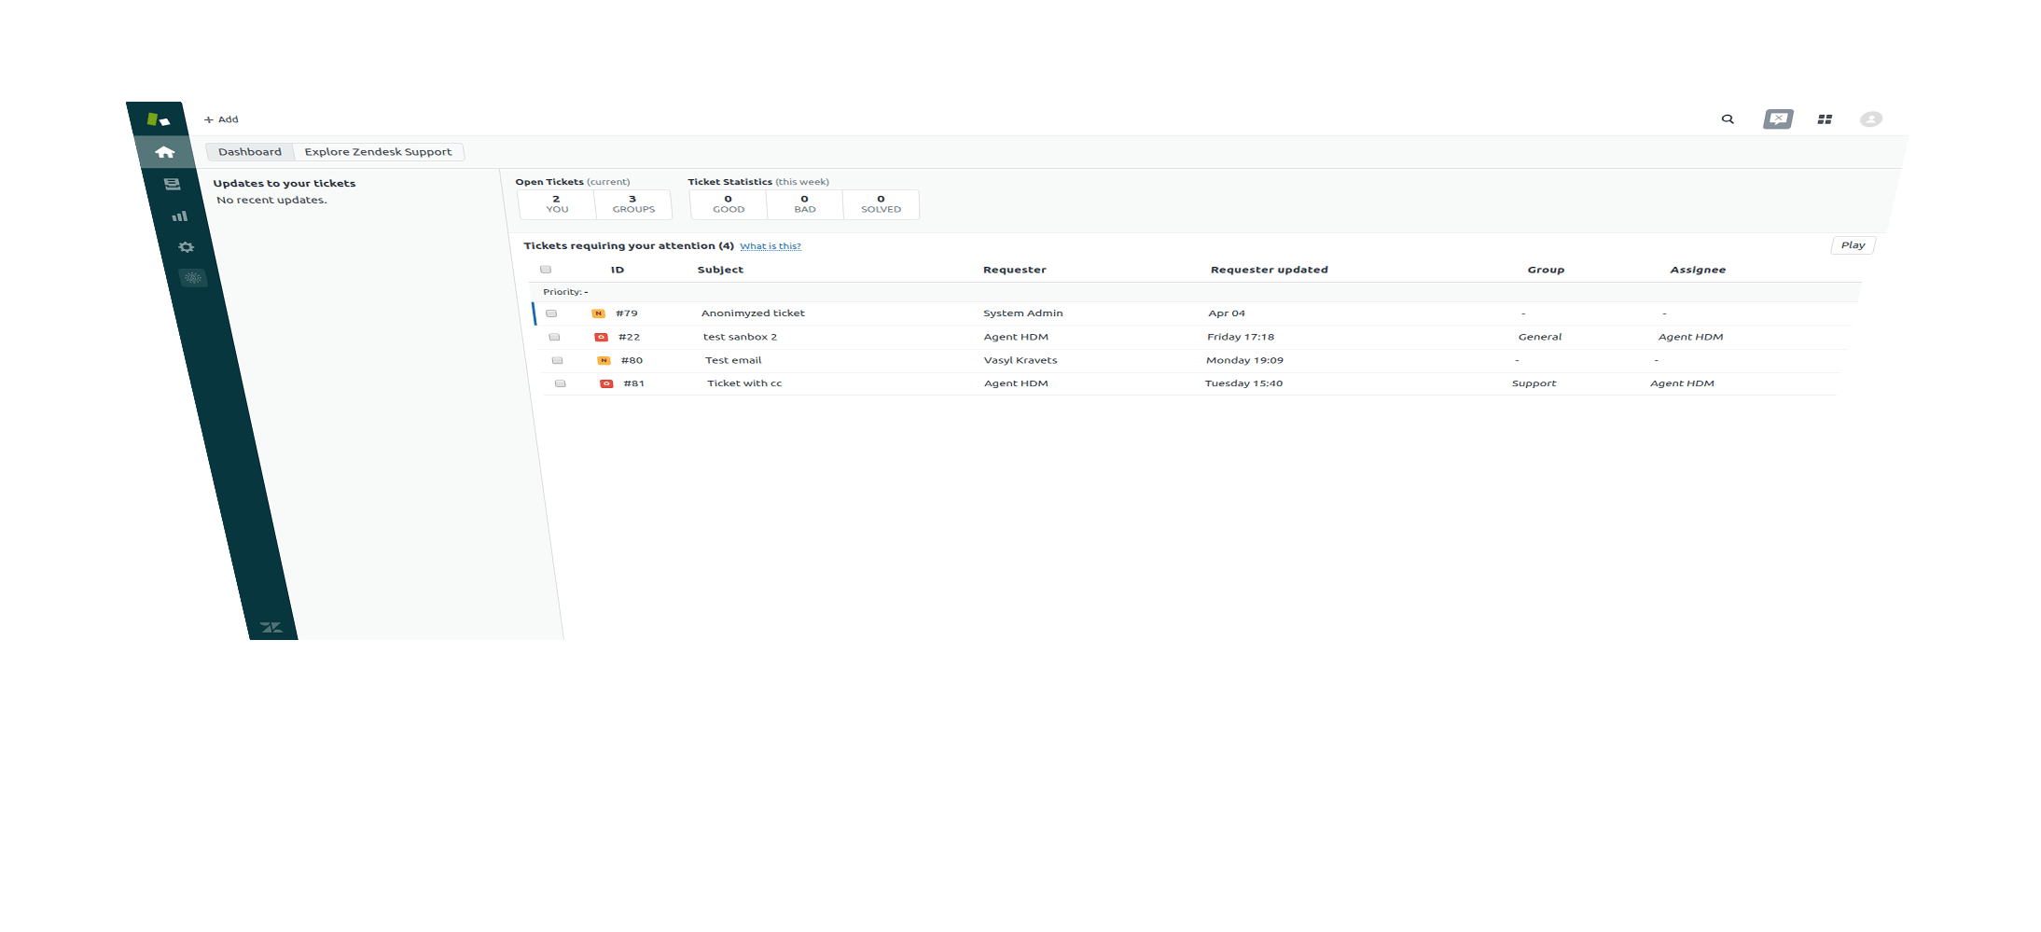Open the 'What is this?' link
Screen dimensions: 2041x932
pyautogui.click(x=771, y=246)
